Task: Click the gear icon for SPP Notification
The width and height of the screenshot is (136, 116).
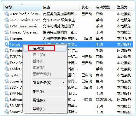Action: 7,93
